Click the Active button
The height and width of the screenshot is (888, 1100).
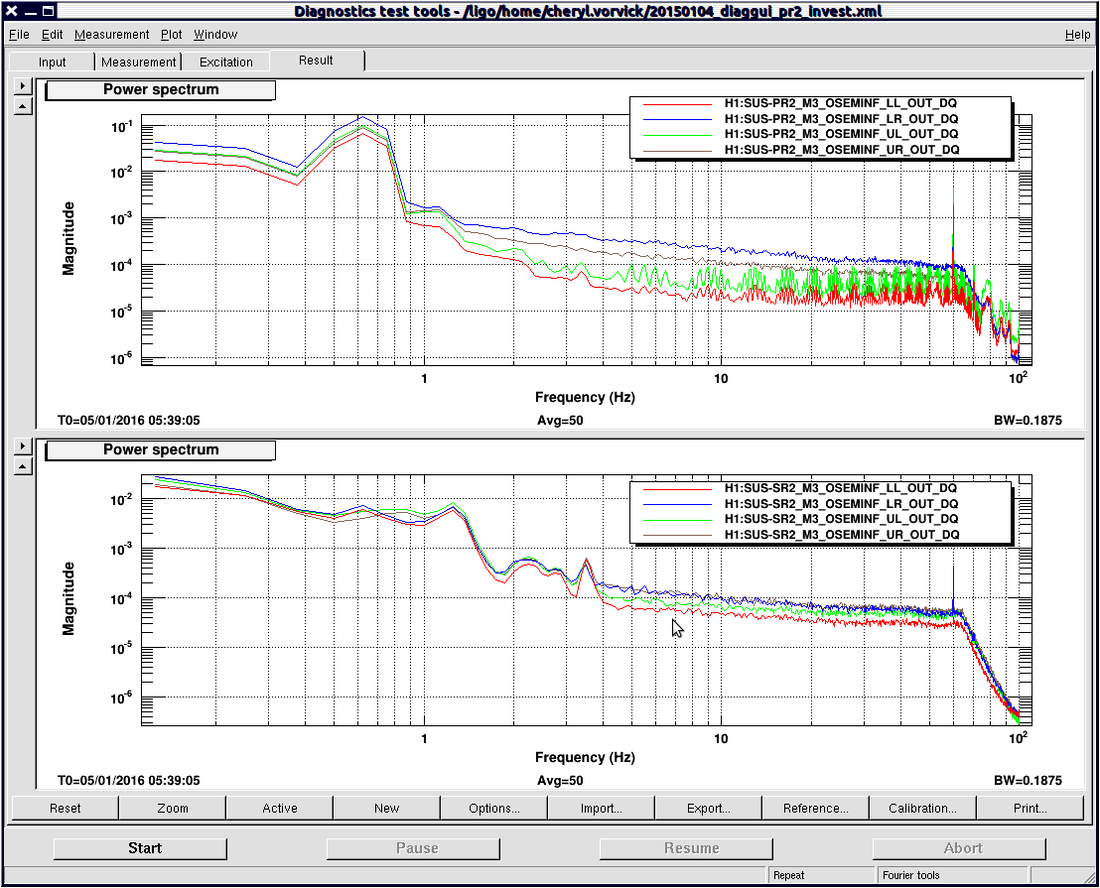point(280,808)
